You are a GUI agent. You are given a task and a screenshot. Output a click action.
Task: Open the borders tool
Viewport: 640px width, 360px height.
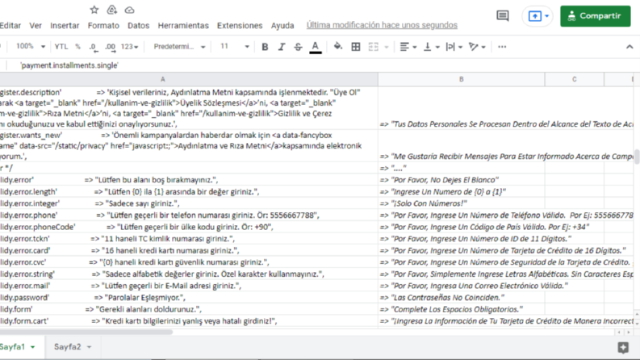(355, 47)
